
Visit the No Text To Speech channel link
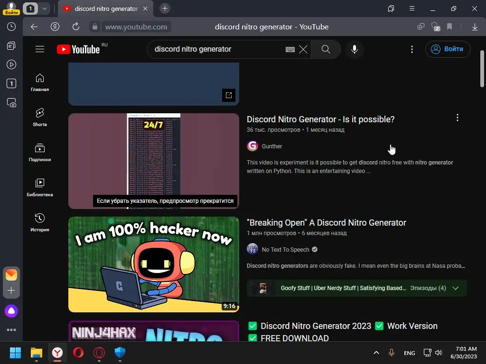click(x=285, y=249)
